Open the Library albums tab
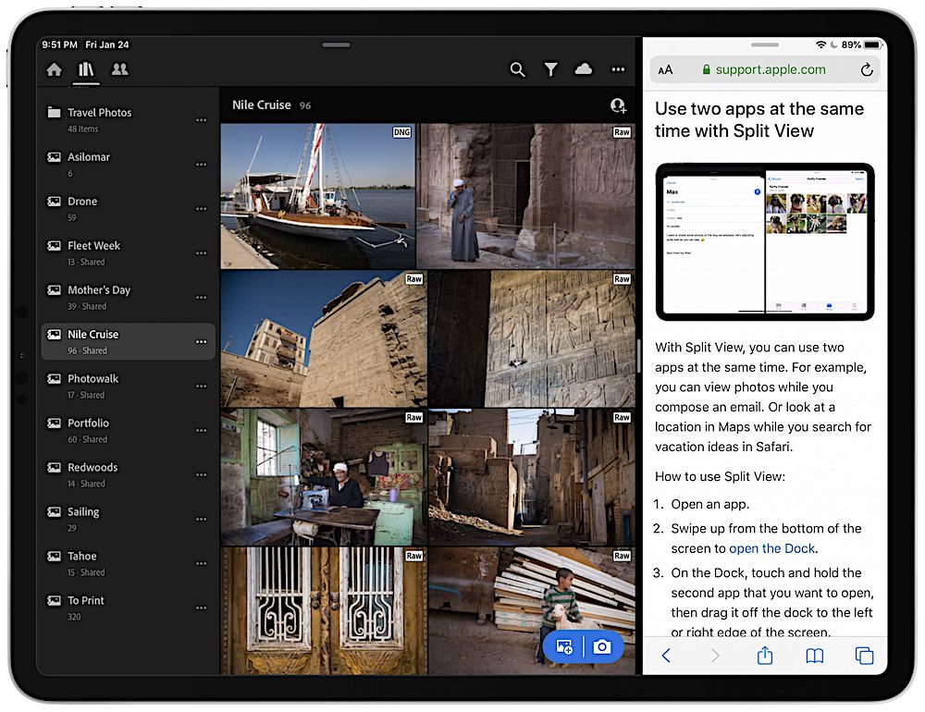This screenshot has height=712, width=925. [x=86, y=69]
